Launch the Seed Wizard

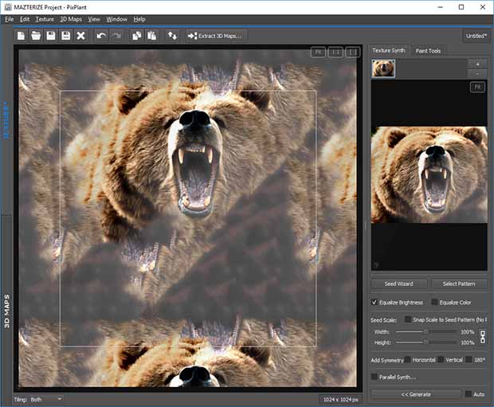coord(399,284)
